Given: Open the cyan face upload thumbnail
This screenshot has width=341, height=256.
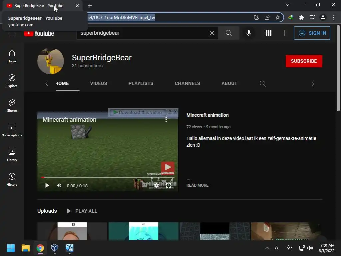Looking at the screenshot, I should (x=144, y=231).
